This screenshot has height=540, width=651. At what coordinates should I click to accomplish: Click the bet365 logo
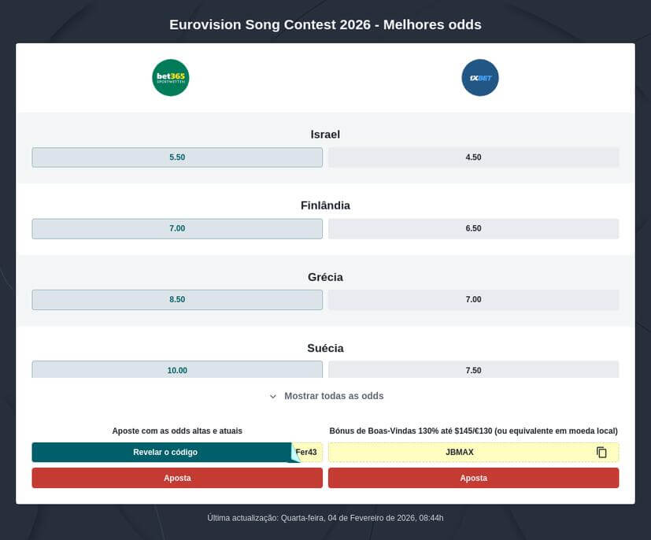[x=170, y=77]
